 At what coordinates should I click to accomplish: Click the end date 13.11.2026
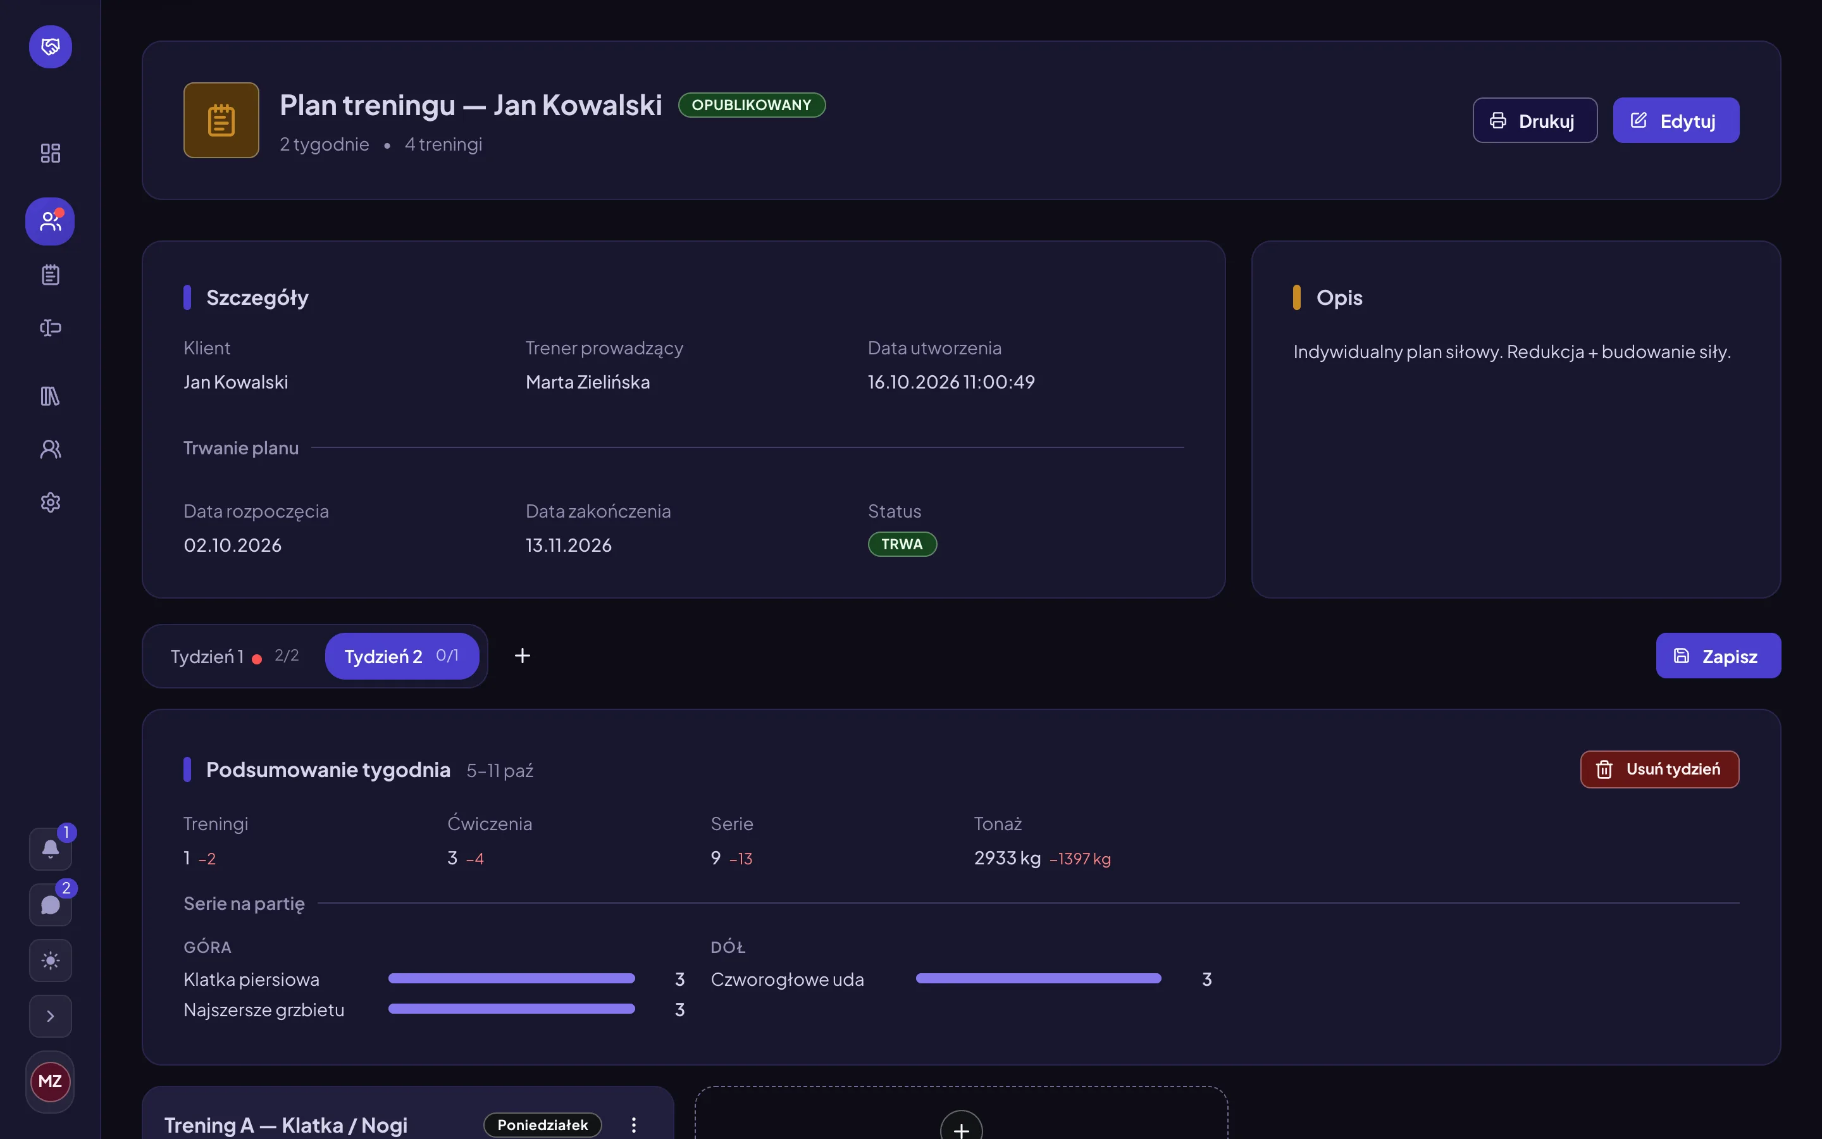[569, 545]
